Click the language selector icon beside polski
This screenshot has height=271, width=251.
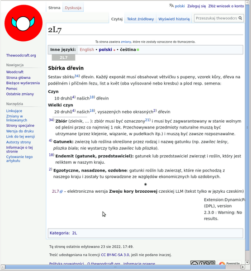[x=171, y=6]
